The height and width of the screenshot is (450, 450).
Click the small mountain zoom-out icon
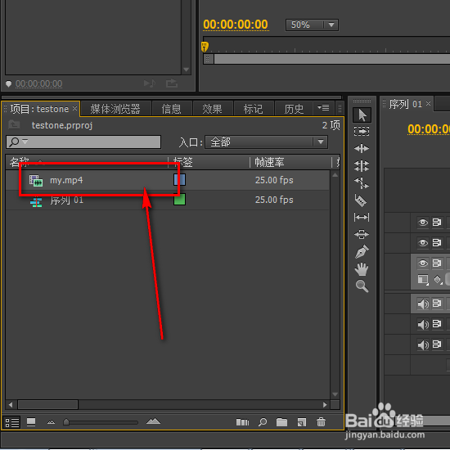[x=51, y=422]
